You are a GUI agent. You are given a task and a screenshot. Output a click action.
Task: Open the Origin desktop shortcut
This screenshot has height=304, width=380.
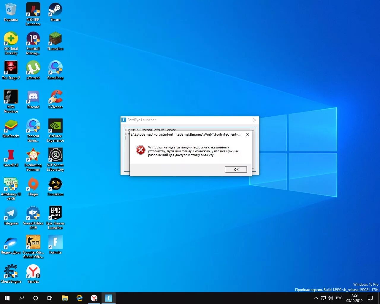pos(33,187)
